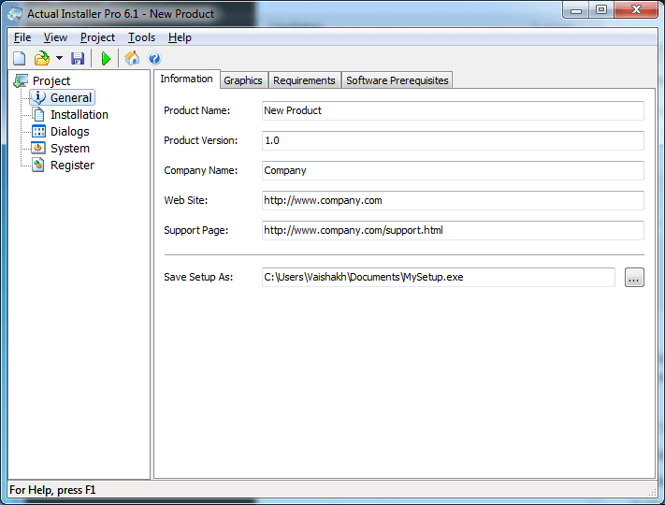Select the Project tree root label

click(x=51, y=80)
